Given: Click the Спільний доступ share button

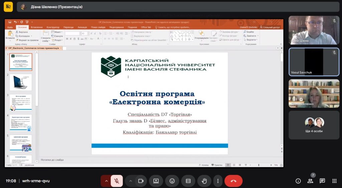Looking at the screenshot, I should pyautogui.click(x=270, y=27).
